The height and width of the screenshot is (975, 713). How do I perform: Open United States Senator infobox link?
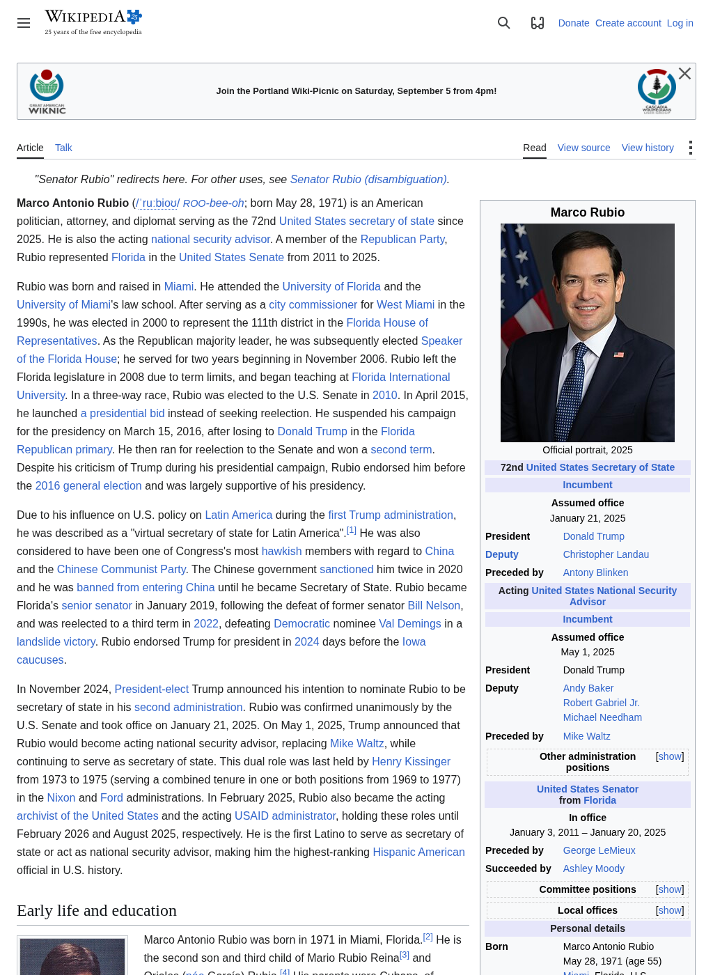click(x=588, y=789)
